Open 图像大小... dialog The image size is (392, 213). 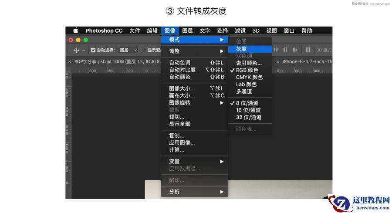pos(195,88)
